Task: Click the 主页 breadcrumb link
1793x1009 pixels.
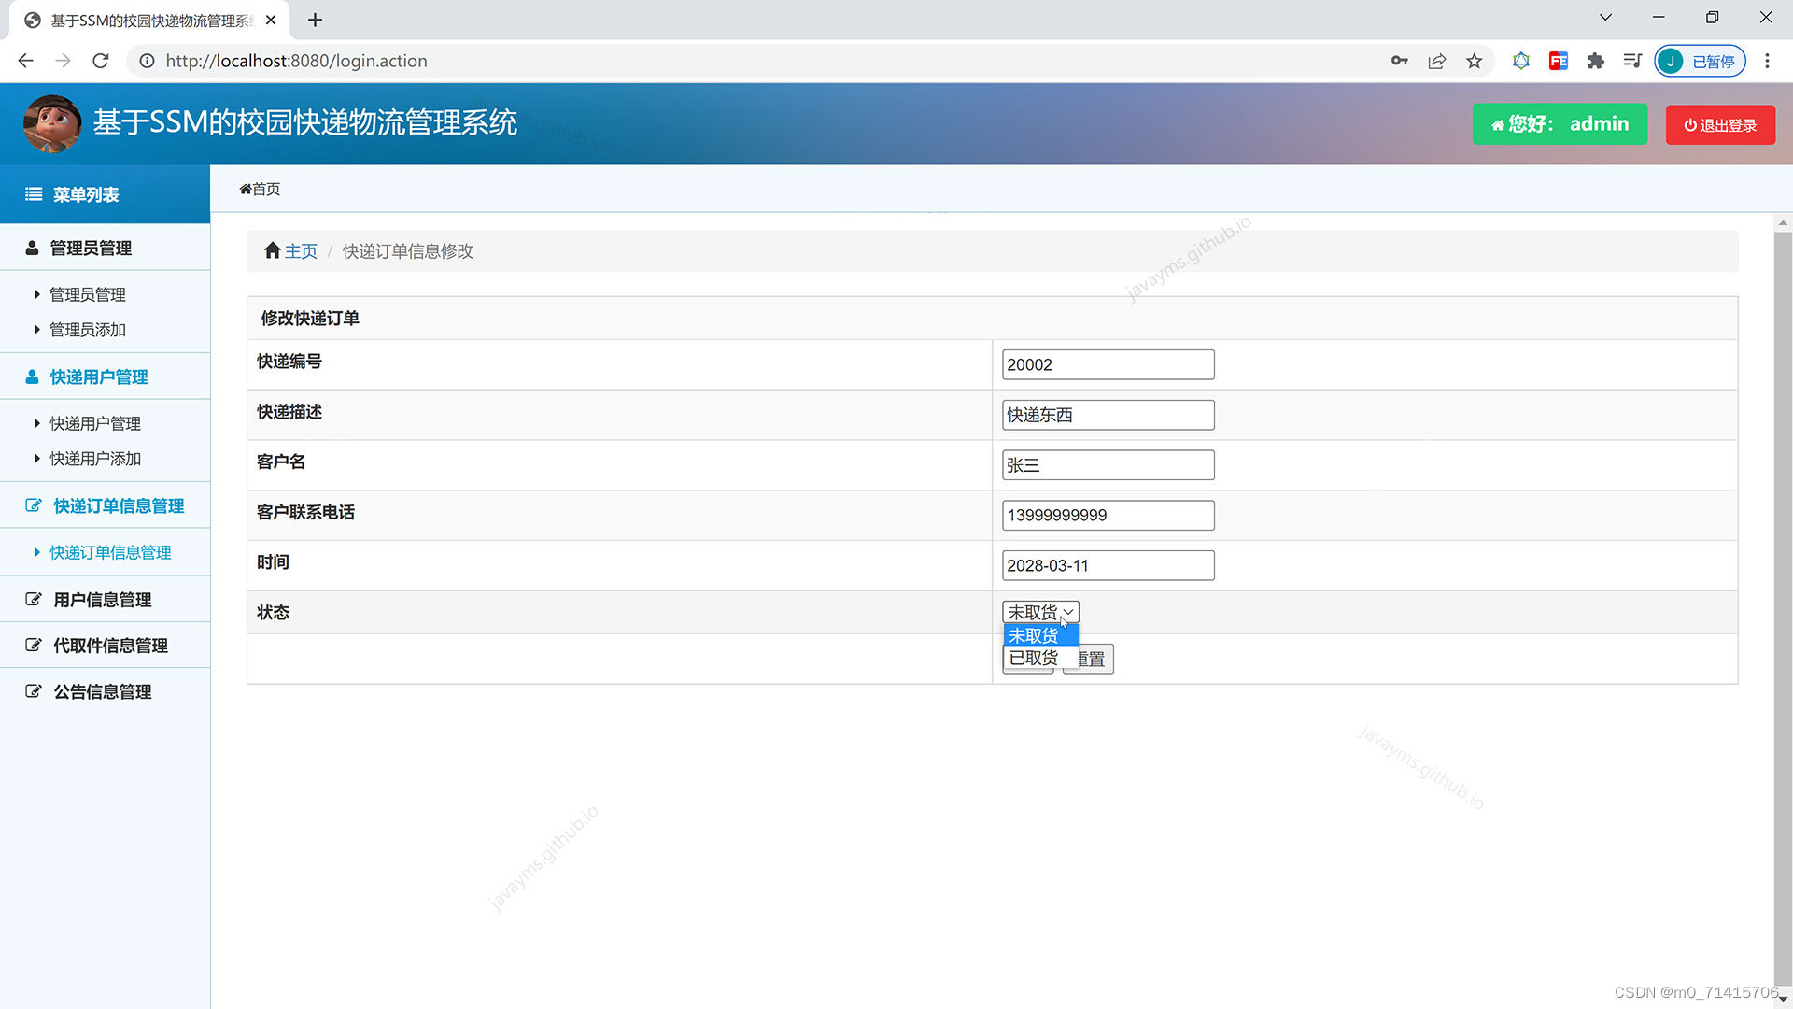Action: (301, 251)
